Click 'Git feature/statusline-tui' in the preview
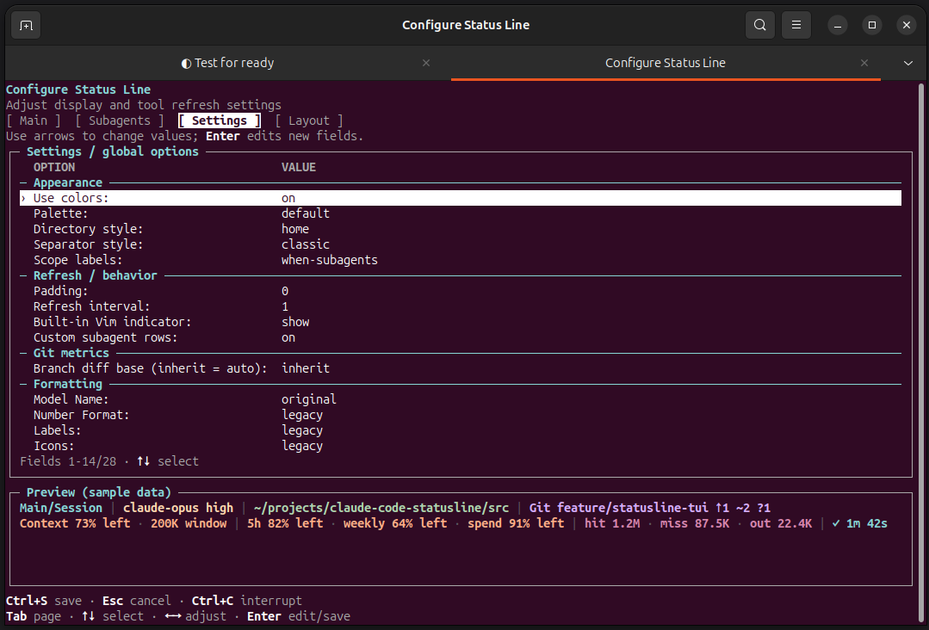This screenshot has width=929, height=630. click(618, 508)
